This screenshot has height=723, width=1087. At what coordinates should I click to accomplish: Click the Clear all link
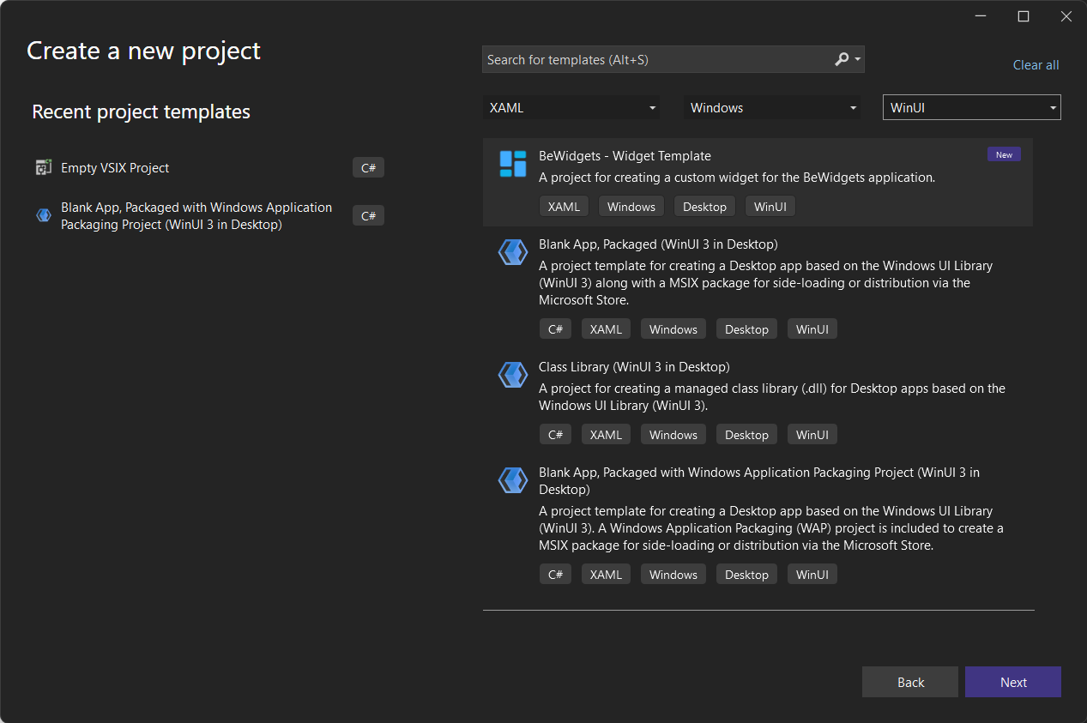tap(1035, 64)
